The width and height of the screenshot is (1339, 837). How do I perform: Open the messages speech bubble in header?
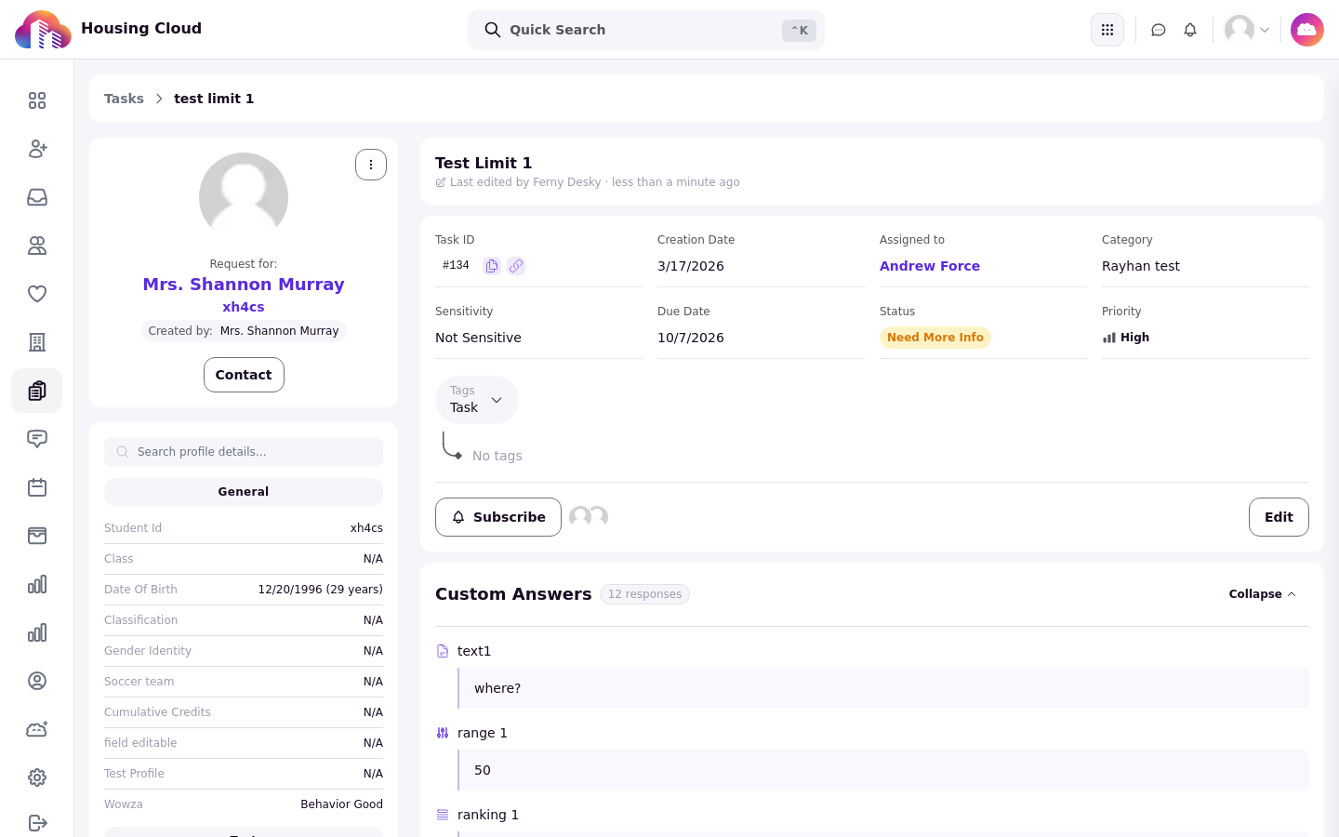point(1159,30)
